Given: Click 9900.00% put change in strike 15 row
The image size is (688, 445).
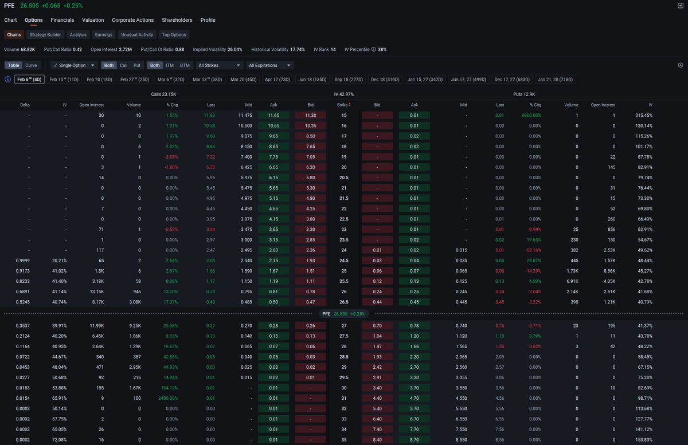Looking at the screenshot, I should point(530,115).
